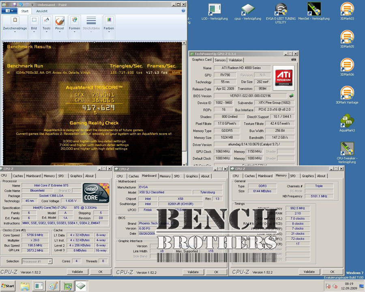365x292 pixels.
Task: Select the 3DMark06 desktop icon
Action: point(347,67)
